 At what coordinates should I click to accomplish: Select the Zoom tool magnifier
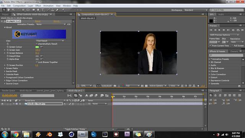click(13, 10)
